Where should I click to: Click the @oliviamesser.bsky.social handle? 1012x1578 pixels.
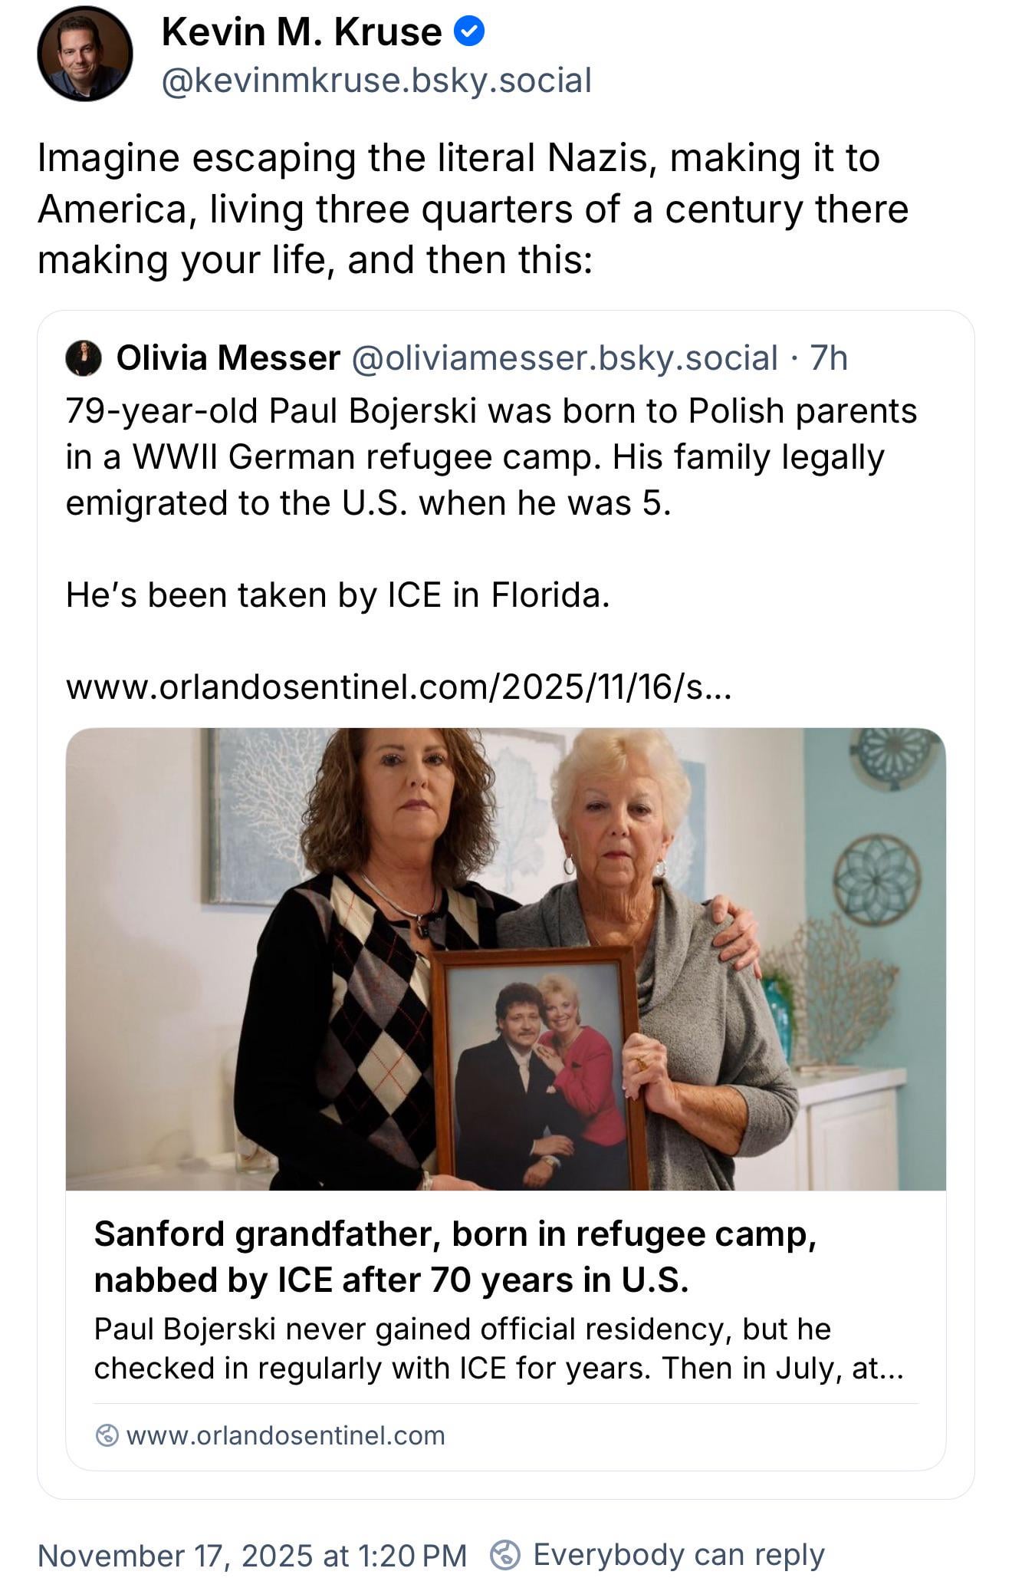[x=564, y=358]
